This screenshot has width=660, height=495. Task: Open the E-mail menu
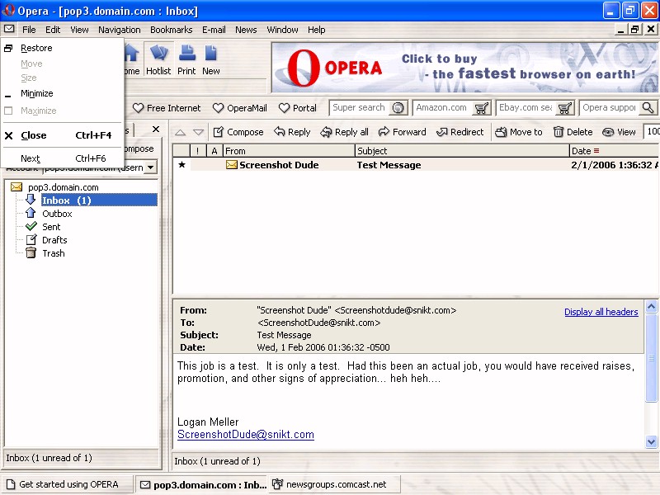coord(214,30)
